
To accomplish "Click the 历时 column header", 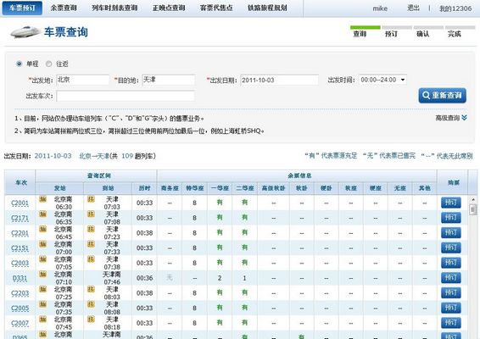I will (144, 188).
